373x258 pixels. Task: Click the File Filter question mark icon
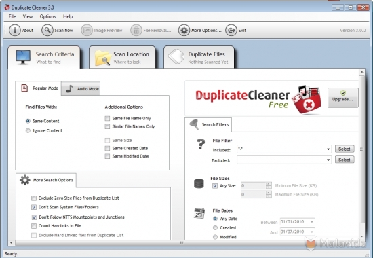click(201, 144)
